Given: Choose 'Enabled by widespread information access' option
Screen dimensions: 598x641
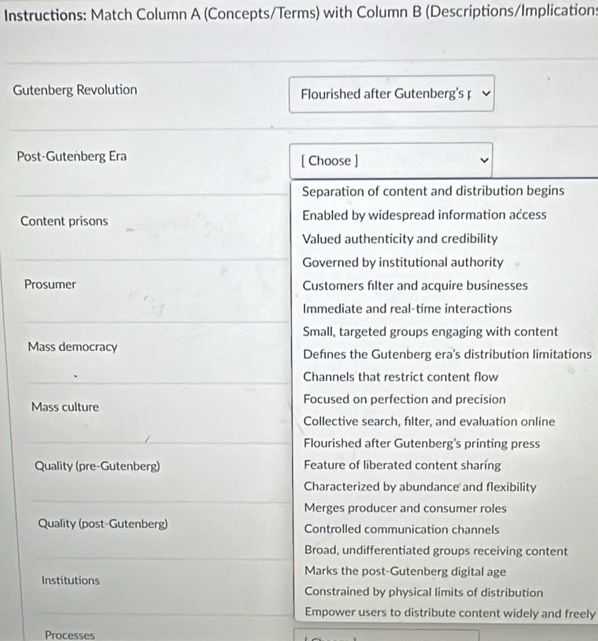Looking at the screenshot, I should coord(424,215).
